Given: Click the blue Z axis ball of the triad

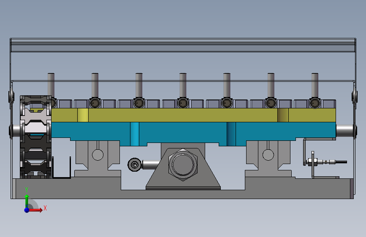Looking at the screenshot, I should (x=27, y=210).
